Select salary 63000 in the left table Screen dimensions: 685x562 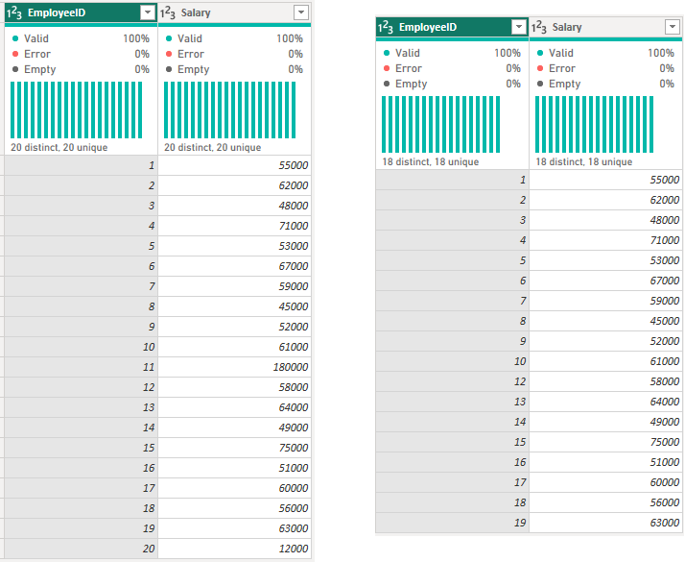[234, 528]
